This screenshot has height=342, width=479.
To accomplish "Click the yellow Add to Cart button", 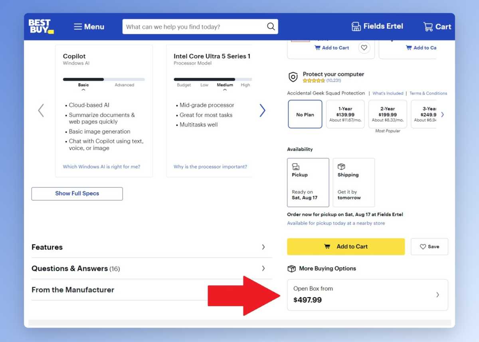I will point(346,247).
